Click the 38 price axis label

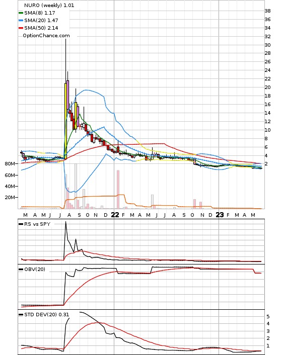tap(267, 11)
